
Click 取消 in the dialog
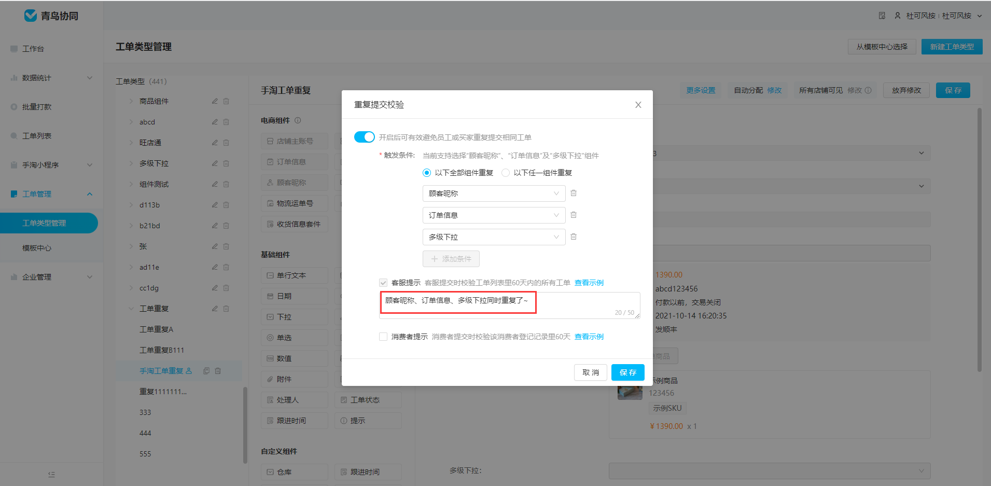pos(591,372)
